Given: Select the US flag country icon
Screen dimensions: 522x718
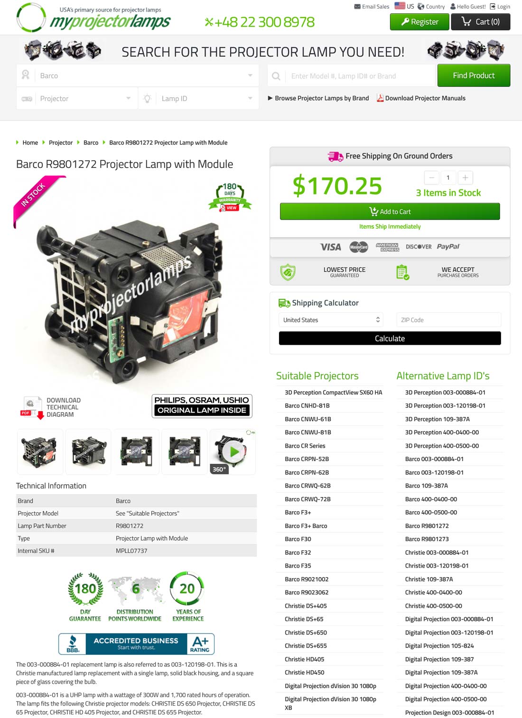Looking at the screenshot, I should pyautogui.click(x=400, y=6).
